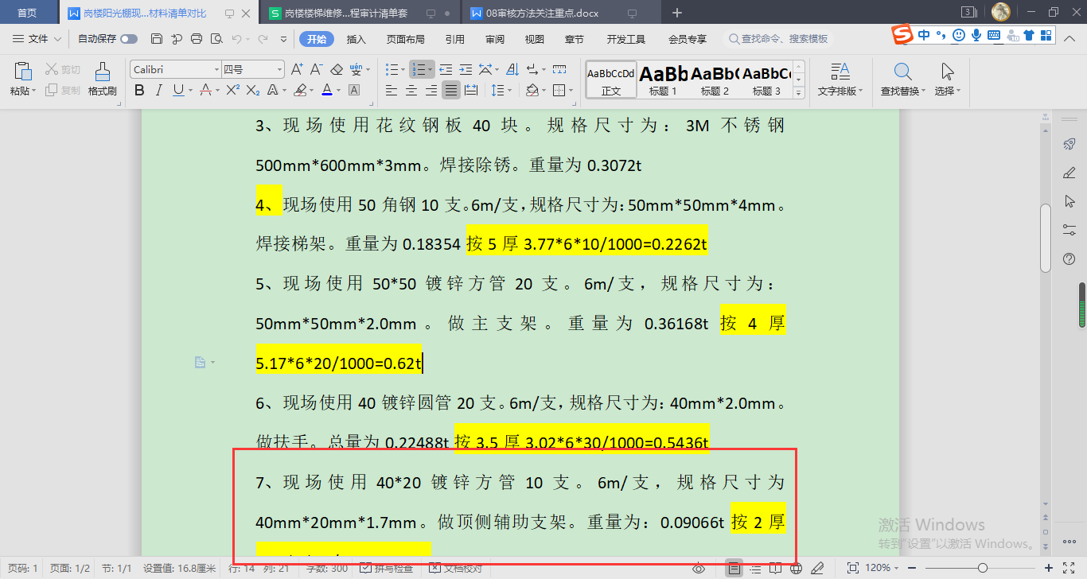Decrease paragraph indent
This screenshot has height=579, width=1087.
click(446, 69)
